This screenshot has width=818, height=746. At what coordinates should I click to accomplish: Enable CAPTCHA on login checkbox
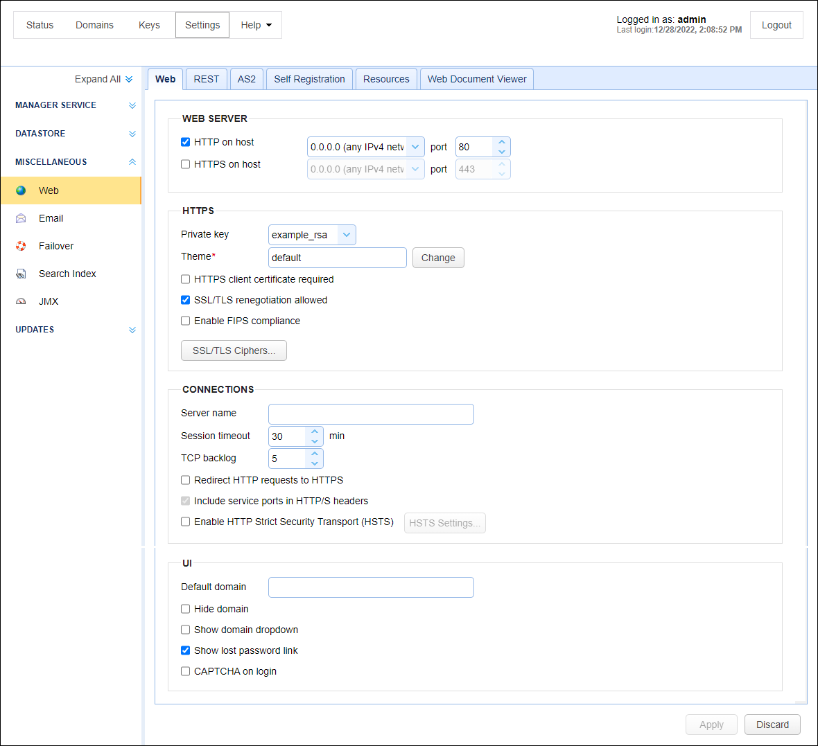(185, 671)
